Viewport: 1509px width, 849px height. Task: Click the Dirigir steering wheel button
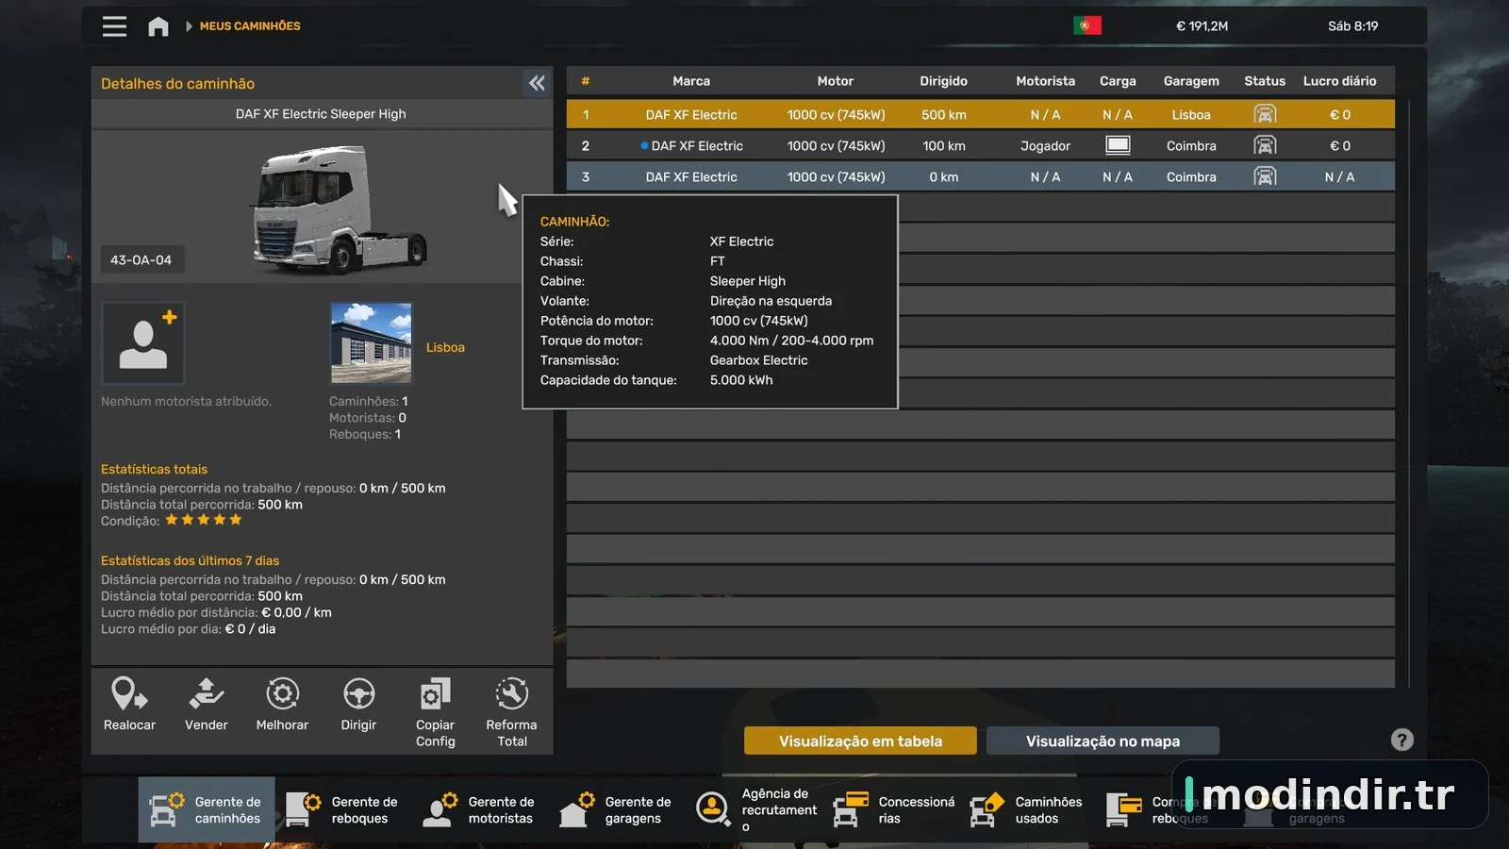point(358,705)
